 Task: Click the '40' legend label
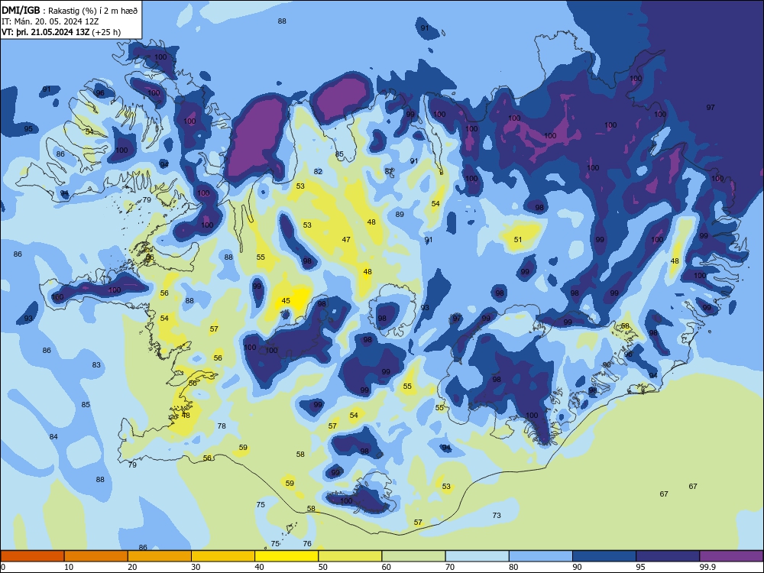260,567
